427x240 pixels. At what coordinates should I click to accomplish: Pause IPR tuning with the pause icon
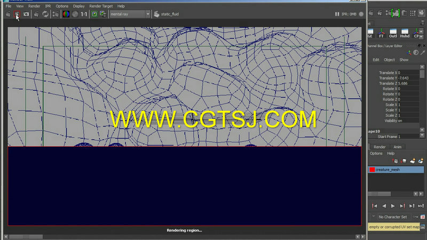pos(337,14)
